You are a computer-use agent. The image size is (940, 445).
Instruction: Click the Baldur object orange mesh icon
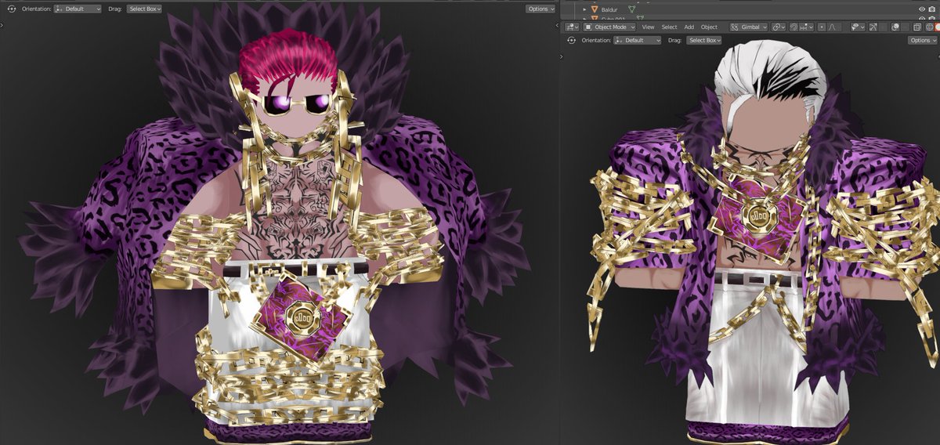593,9
